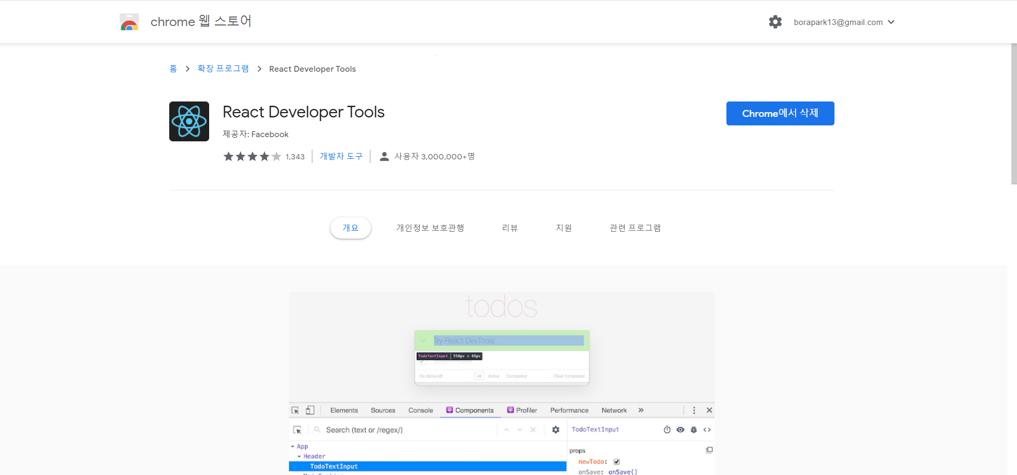Click the devtools close X icon

(709, 410)
